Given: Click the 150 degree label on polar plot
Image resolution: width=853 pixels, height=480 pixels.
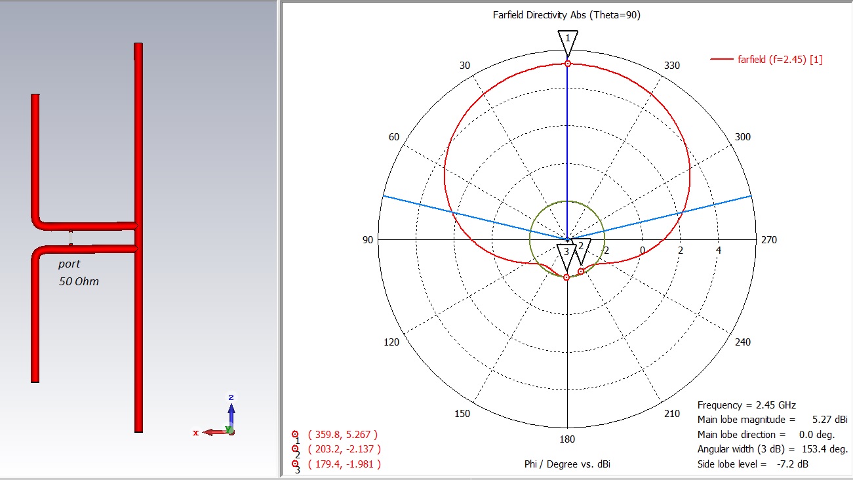Looking at the screenshot, I should coord(462,414).
